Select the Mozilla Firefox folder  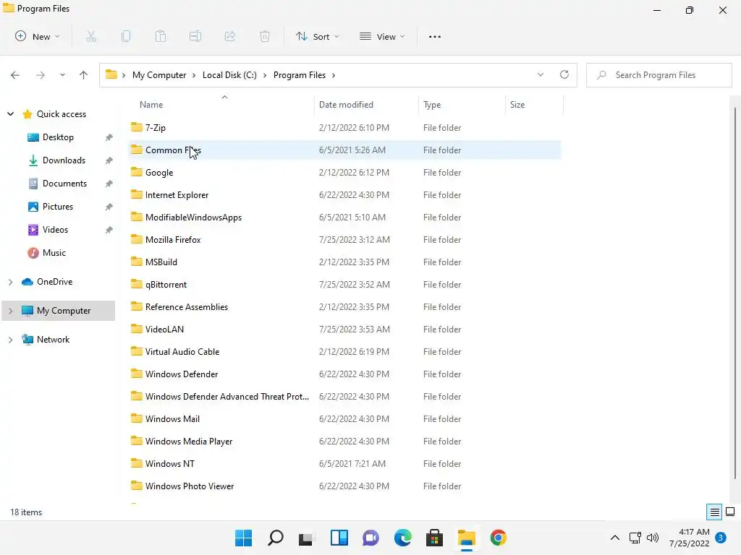[344, 240]
